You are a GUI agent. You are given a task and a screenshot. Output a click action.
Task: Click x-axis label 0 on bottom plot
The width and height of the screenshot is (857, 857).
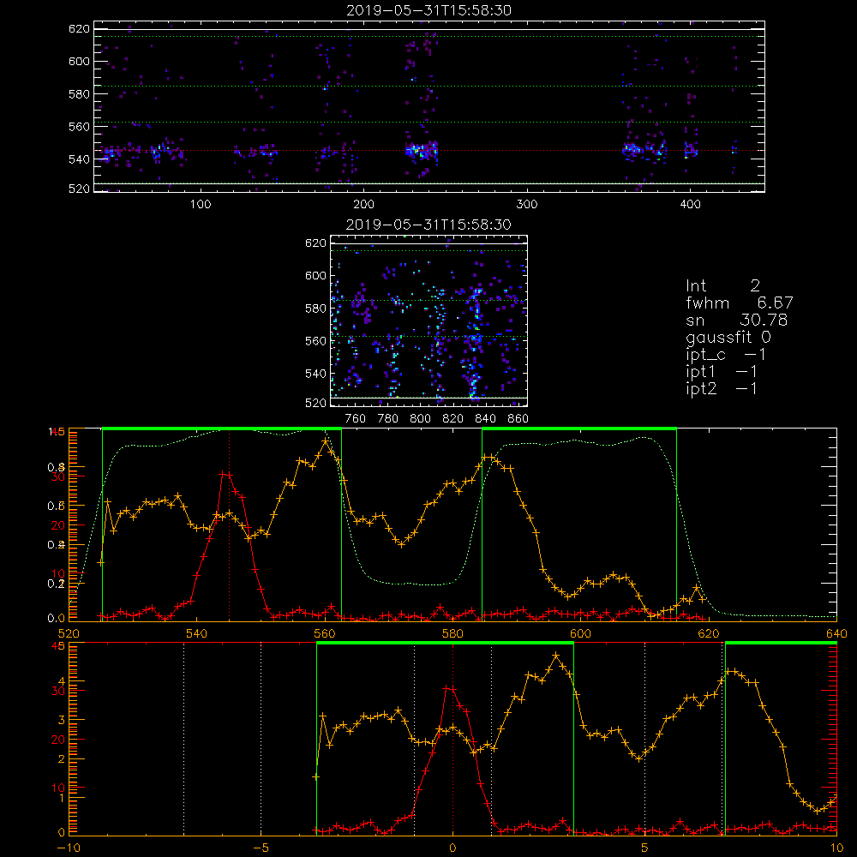(452, 848)
